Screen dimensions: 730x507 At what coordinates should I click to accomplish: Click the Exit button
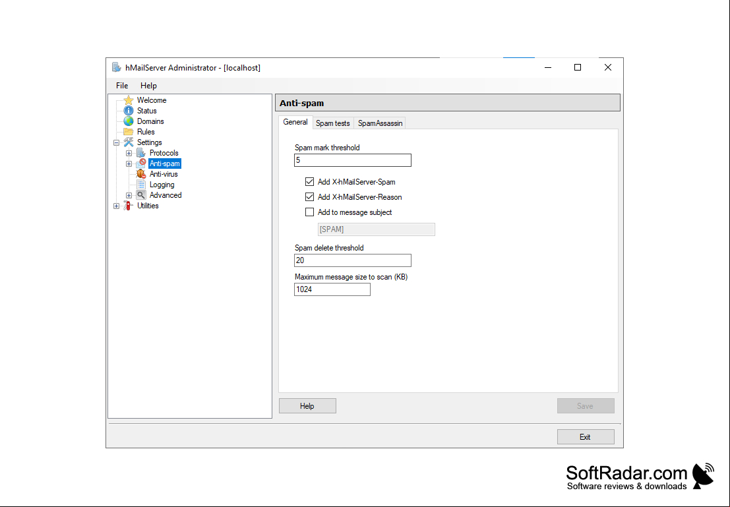[585, 436]
